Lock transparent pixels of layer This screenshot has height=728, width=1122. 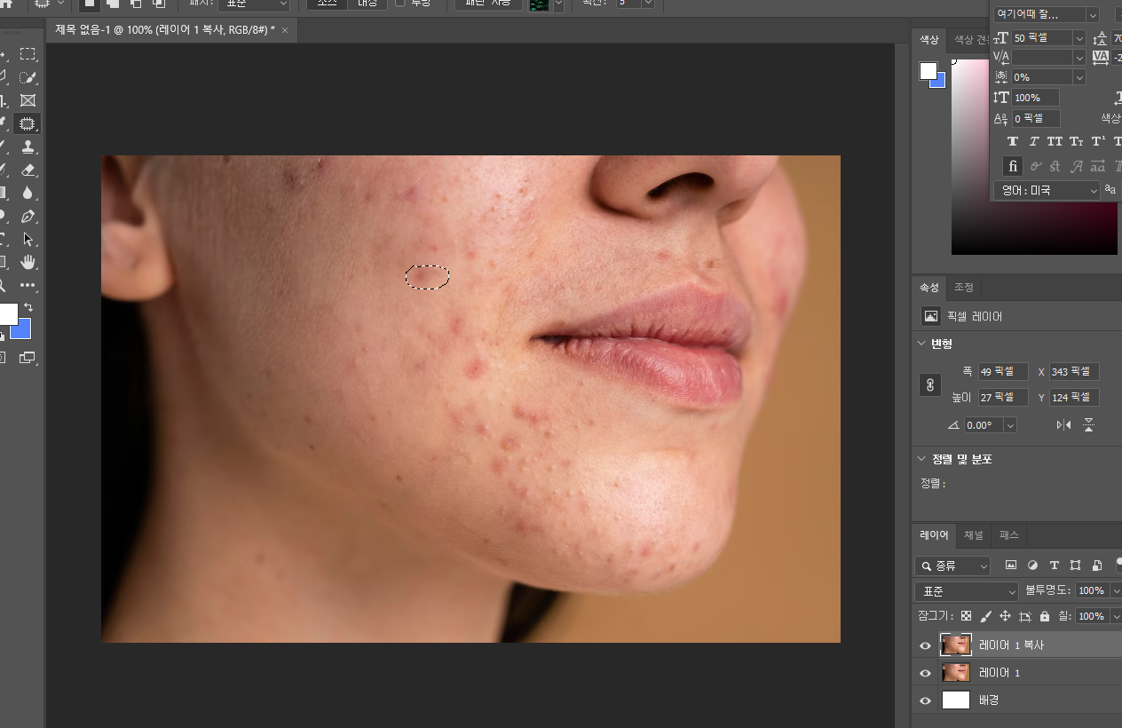pos(966,616)
